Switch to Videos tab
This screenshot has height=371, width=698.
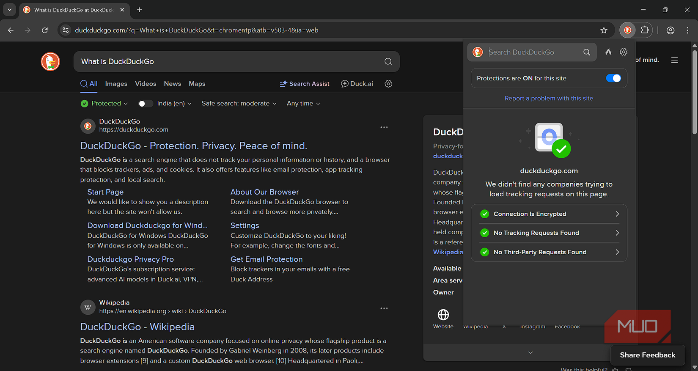146,84
